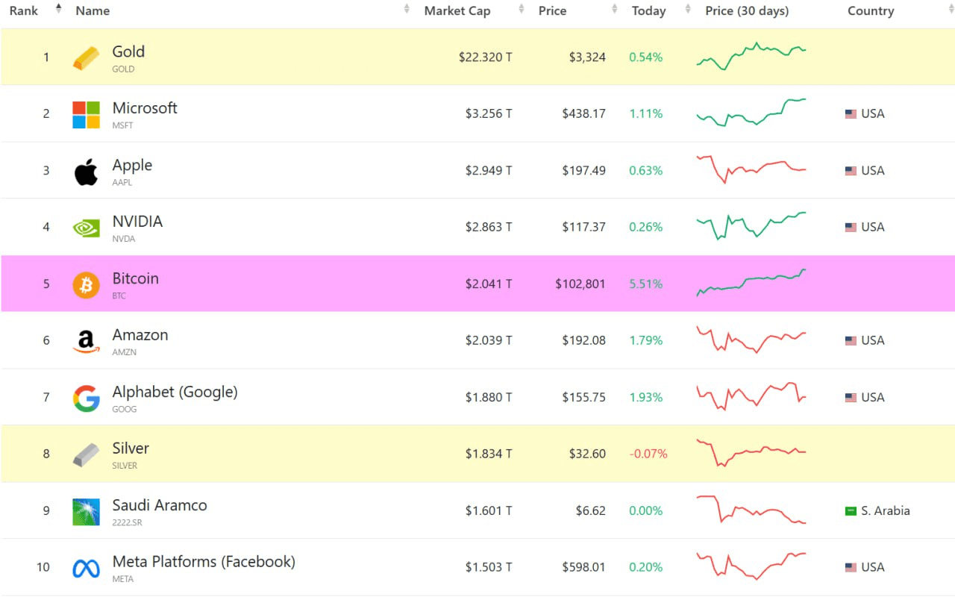Image resolution: width=955 pixels, height=597 pixels.
Task: Click the USA flag in Amazon row
Action: coord(851,341)
